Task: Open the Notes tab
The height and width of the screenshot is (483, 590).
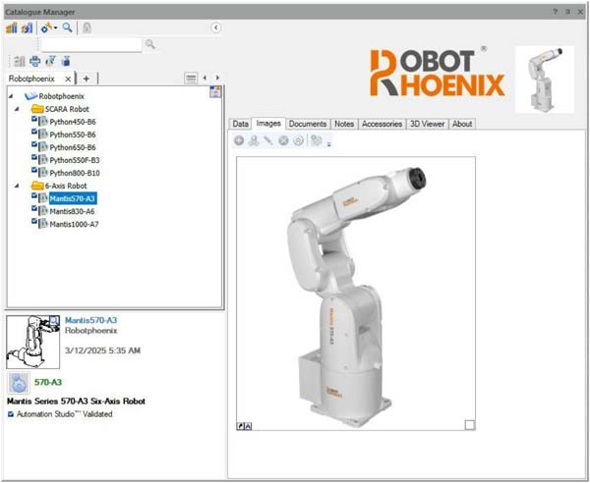Action: coord(344,124)
